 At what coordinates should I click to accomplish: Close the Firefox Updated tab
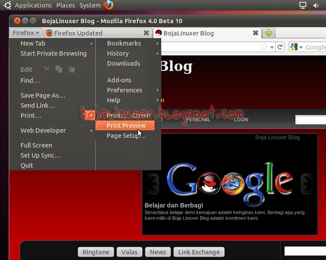click(146, 33)
